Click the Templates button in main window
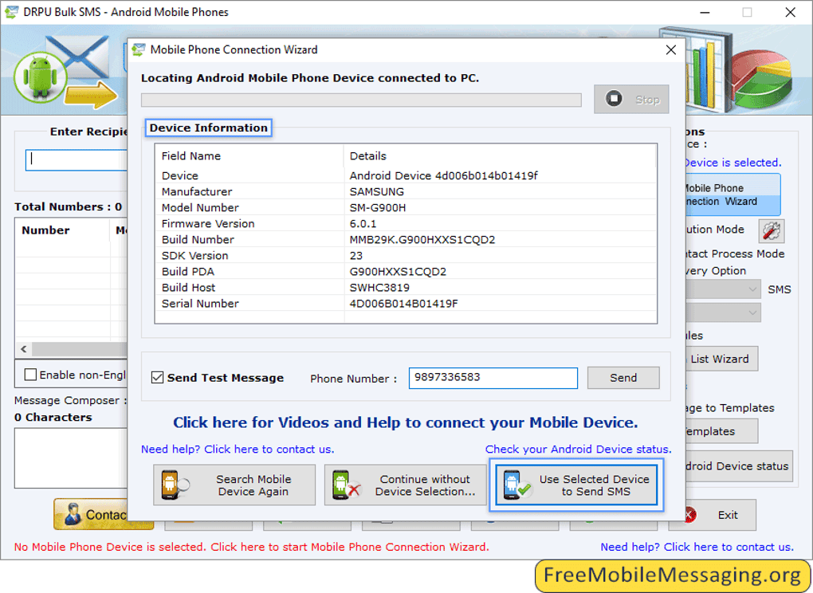The height and width of the screenshot is (593, 813). (722, 431)
